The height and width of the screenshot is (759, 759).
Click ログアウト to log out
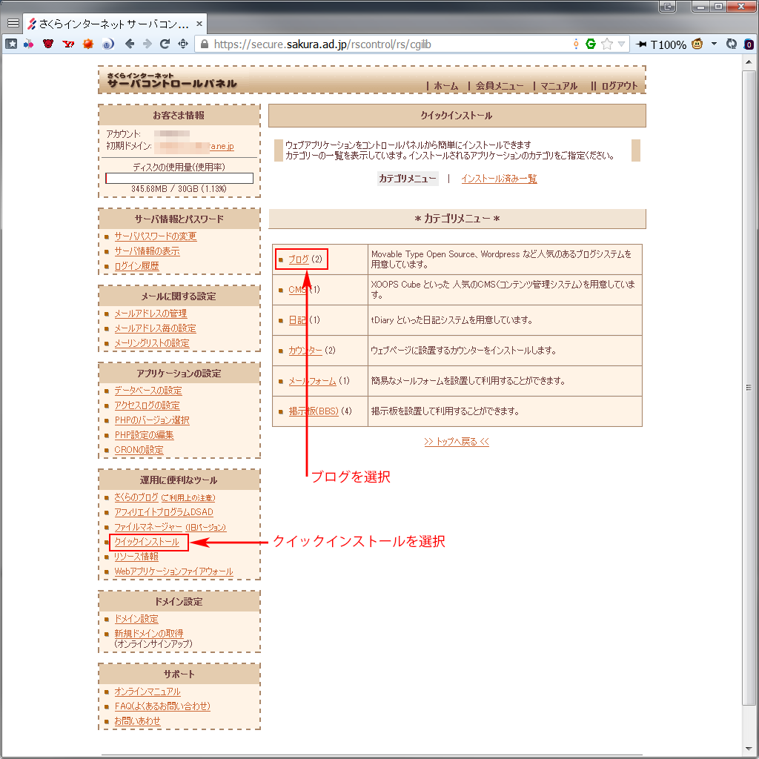tap(619, 86)
